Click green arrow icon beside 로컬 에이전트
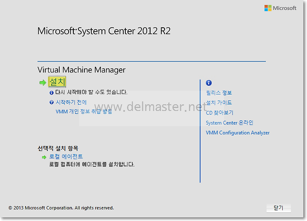 [44, 157]
